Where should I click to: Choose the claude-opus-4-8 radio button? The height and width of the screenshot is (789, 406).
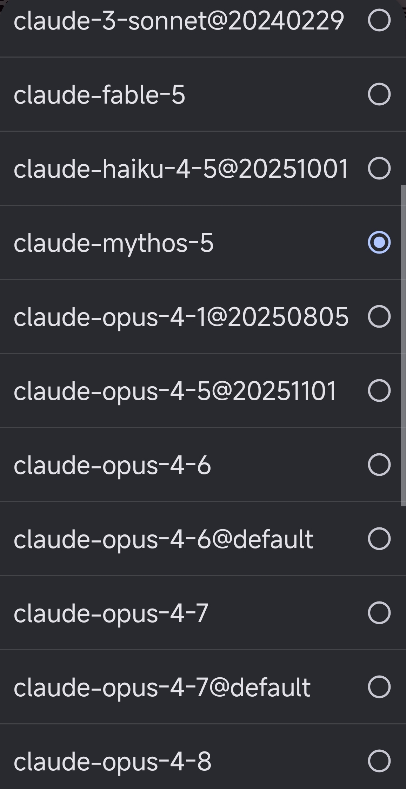coord(379,761)
